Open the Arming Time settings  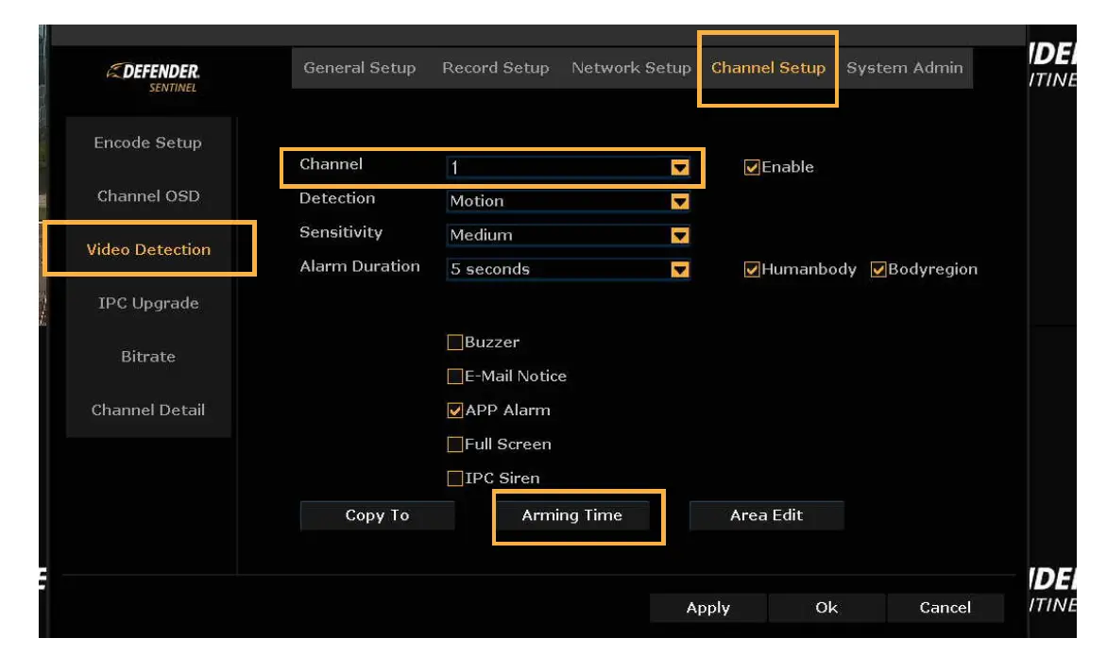click(571, 515)
